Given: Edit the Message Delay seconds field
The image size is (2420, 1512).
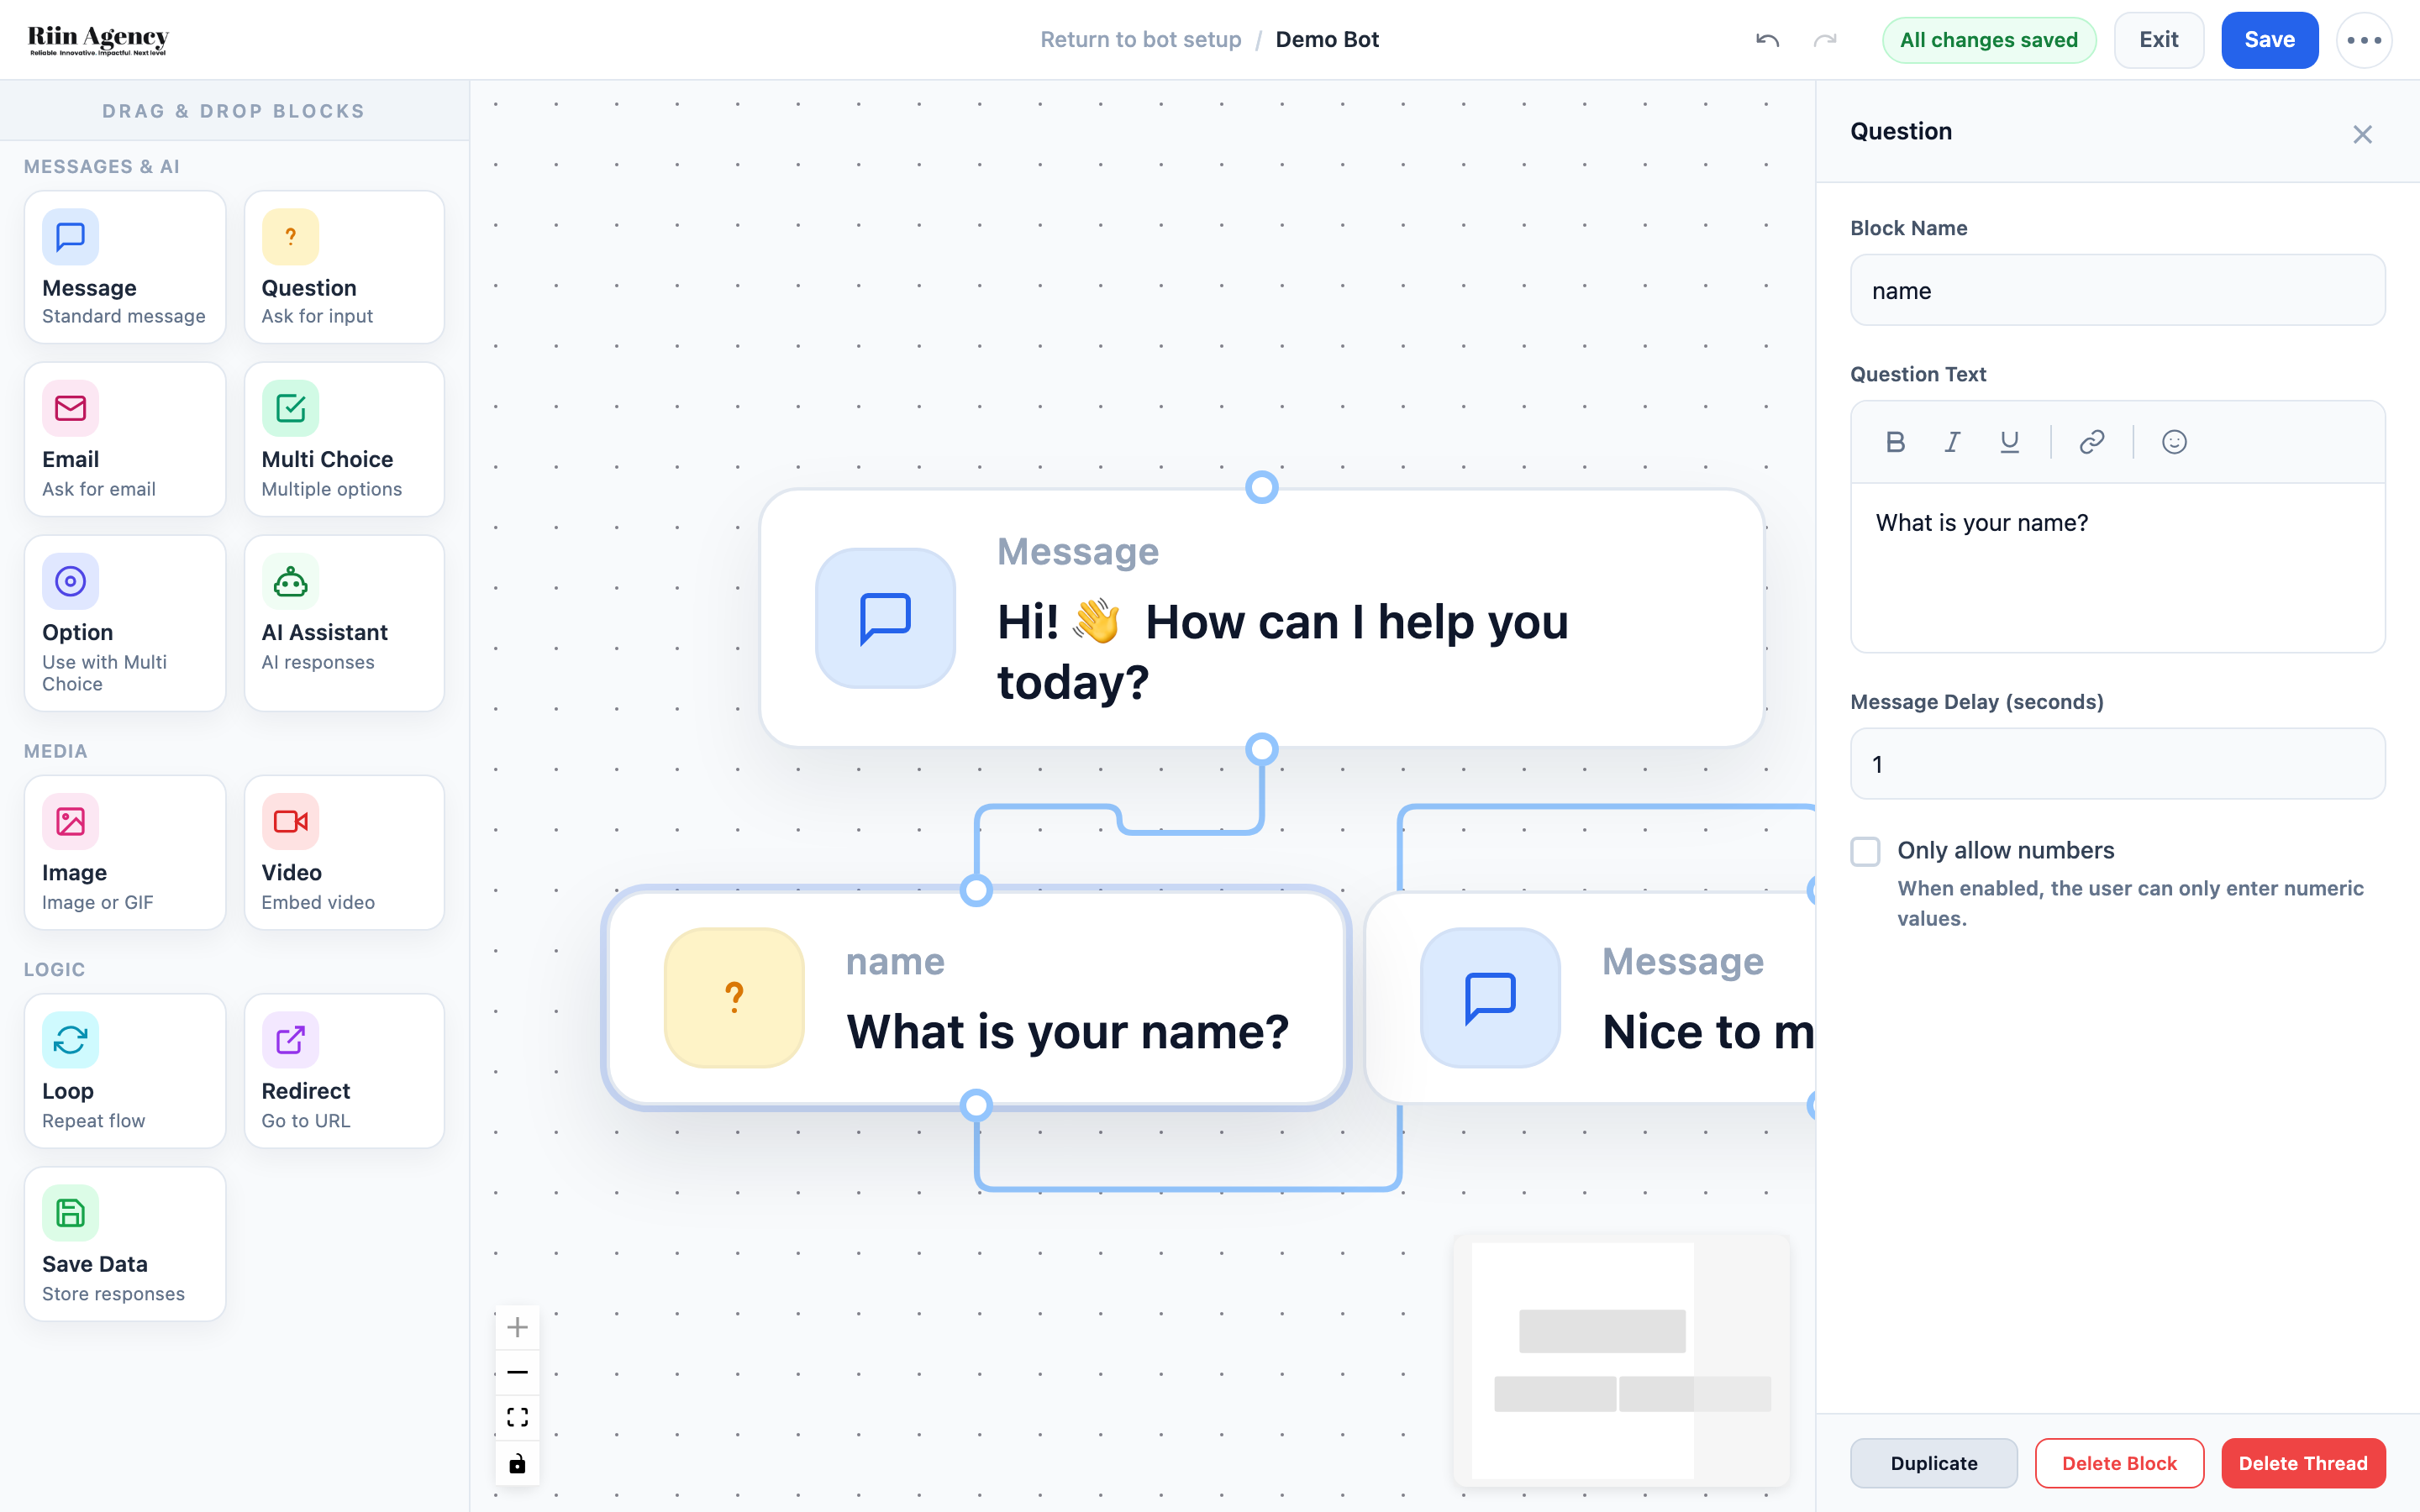Looking at the screenshot, I should [x=2117, y=764].
